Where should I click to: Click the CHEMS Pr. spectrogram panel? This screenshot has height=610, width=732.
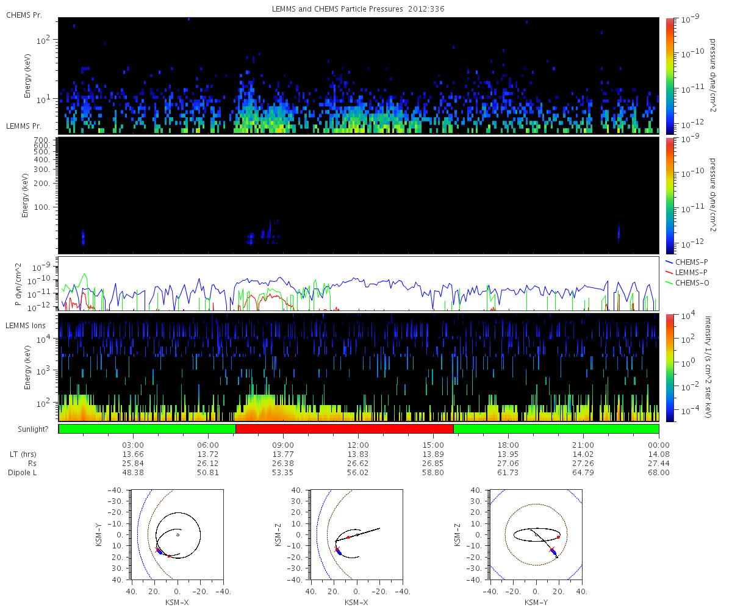[x=359, y=76]
